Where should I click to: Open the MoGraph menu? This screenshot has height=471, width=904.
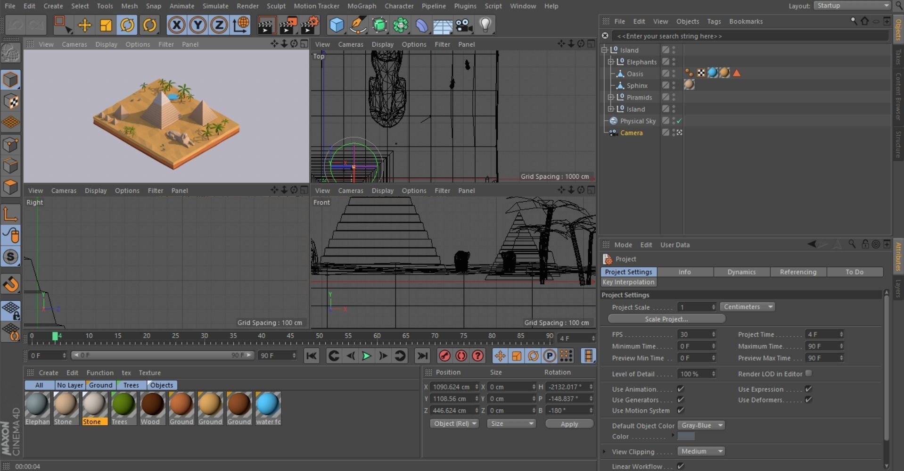point(362,6)
